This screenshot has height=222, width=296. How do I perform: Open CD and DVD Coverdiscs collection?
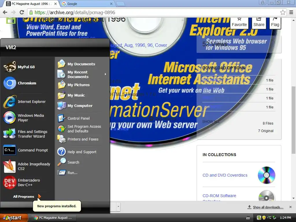point(225,175)
